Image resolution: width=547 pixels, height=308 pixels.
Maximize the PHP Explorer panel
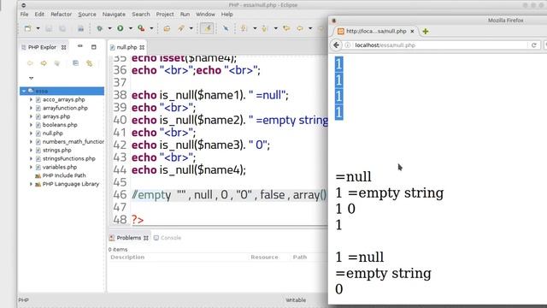click(x=93, y=47)
